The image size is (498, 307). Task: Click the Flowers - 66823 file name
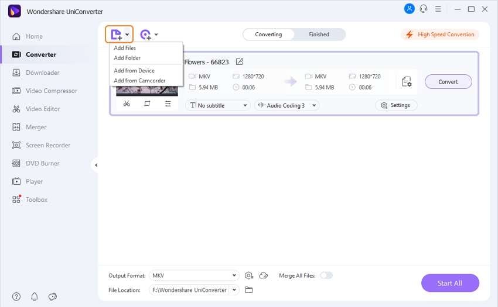[x=206, y=62]
